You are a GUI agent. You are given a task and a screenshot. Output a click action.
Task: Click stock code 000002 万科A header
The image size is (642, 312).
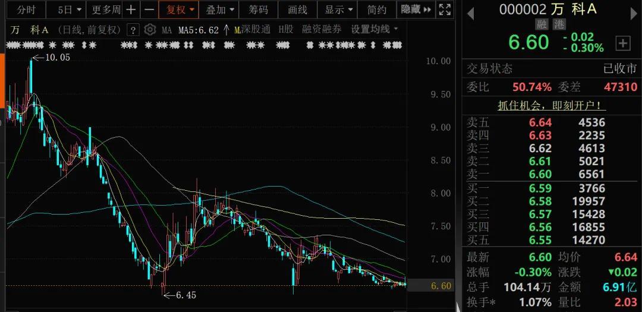(x=547, y=9)
